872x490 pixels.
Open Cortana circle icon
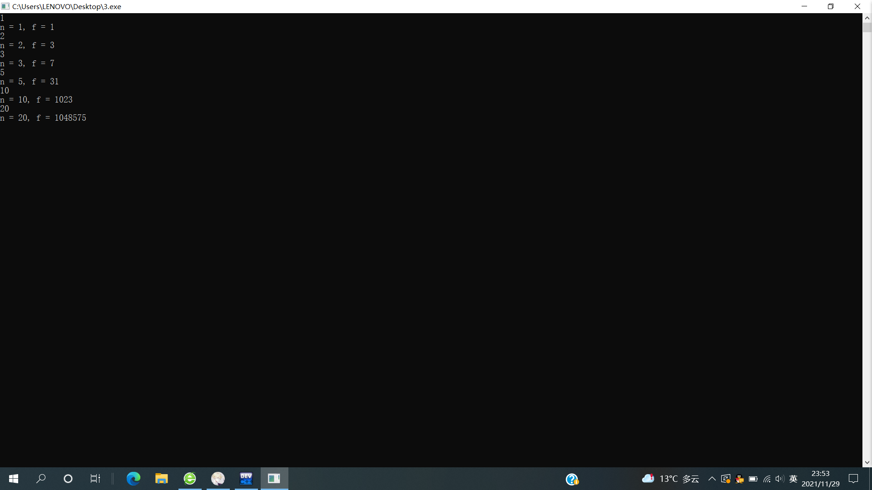68,479
